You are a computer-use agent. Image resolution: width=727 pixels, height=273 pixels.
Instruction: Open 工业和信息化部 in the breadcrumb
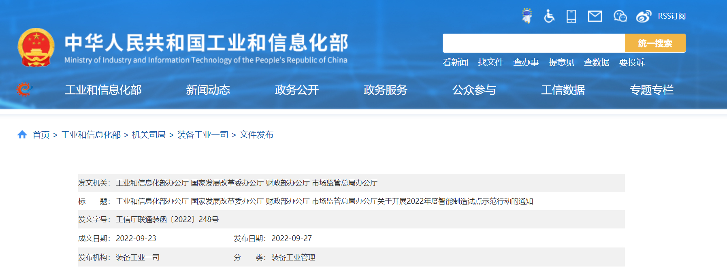click(x=91, y=135)
